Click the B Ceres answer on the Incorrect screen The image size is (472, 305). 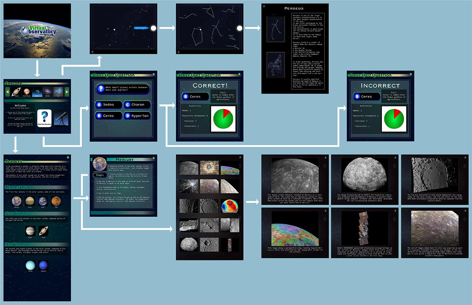click(x=366, y=96)
